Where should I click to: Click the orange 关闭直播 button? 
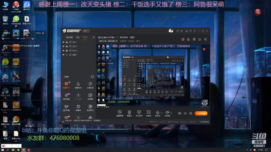pos(201,113)
